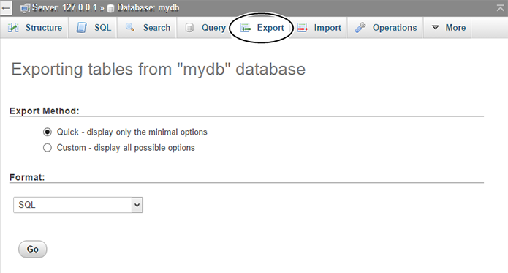The image size is (508, 273).
Task: Click the Export tab green arrow icon
Action: click(246, 28)
